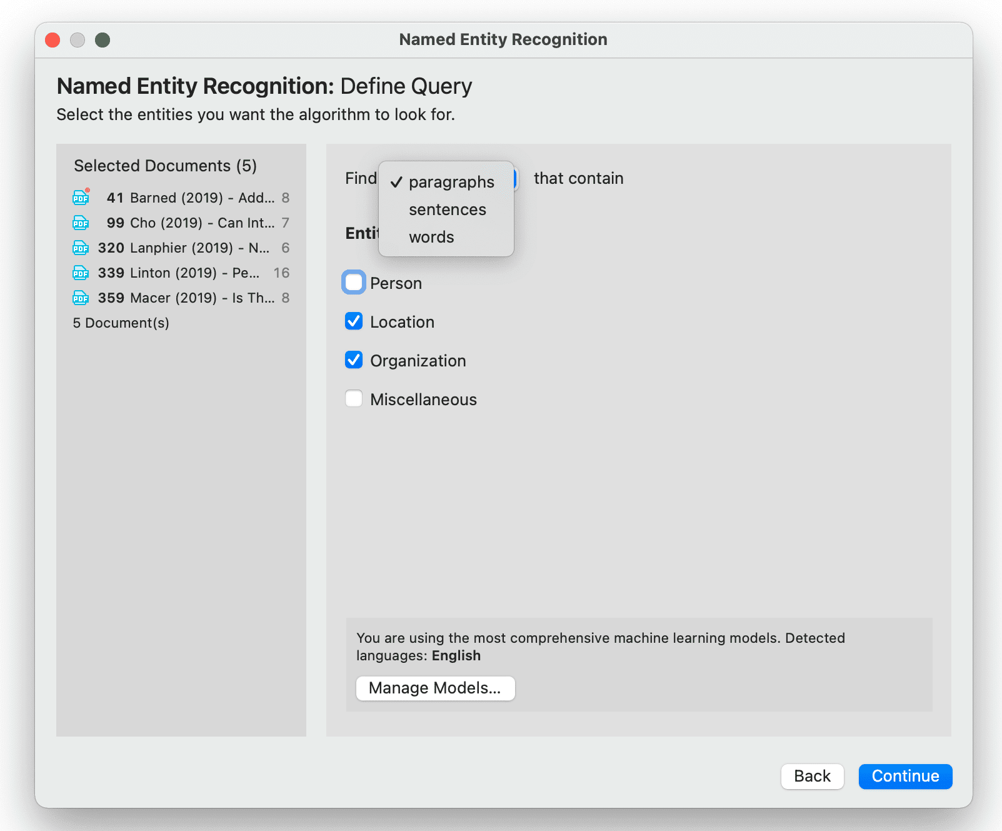The height and width of the screenshot is (831, 1002).
Task: Select document 320 Lanphier (2019) row
Action: point(181,248)
